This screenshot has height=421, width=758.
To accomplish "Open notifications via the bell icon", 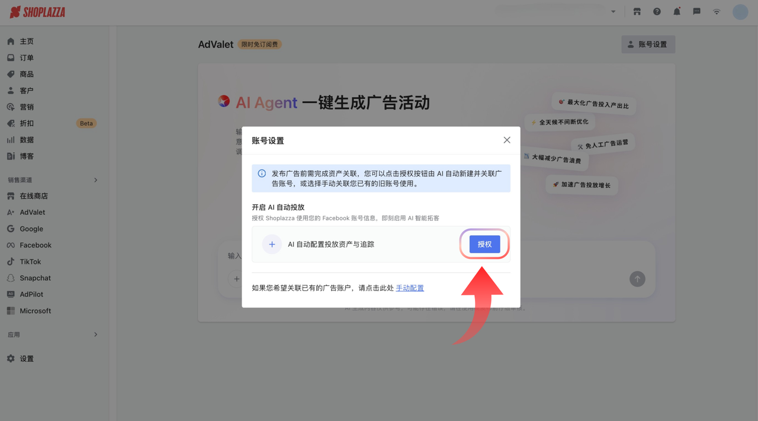I will (x=677, y=11).
